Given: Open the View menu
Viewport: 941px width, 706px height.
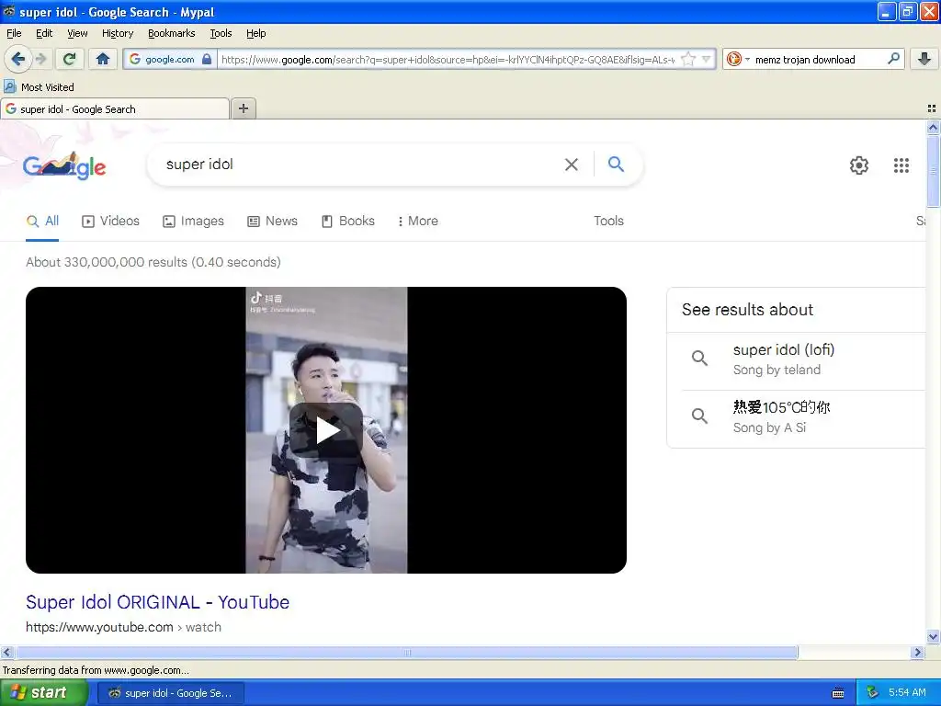Looking at the screenshot, I should (77, 33).
